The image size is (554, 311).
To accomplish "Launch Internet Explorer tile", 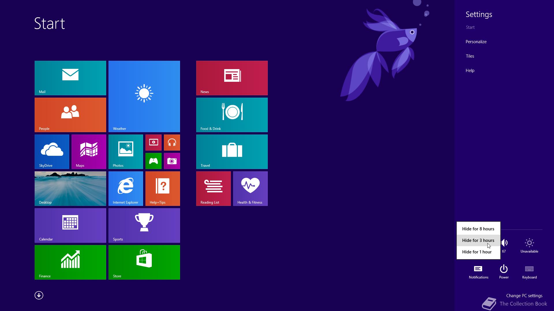I will click(126, 189).
